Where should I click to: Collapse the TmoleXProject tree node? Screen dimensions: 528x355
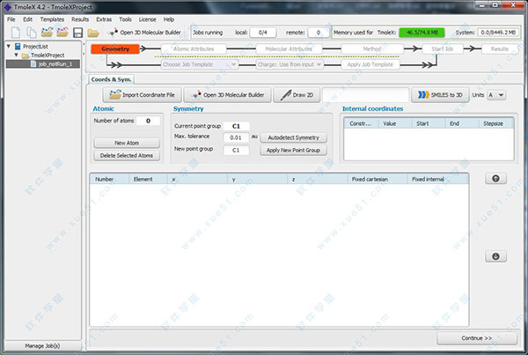[16, 55]
